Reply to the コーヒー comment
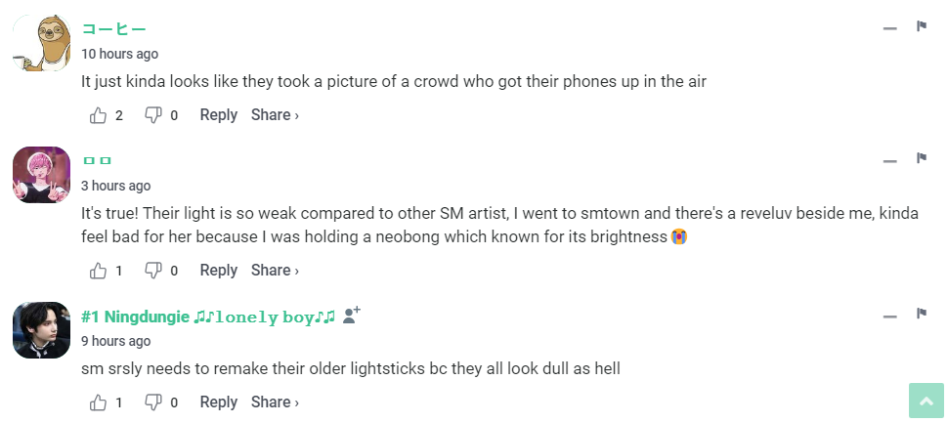947x423 pixels. pyautogui.click(x=218, y=115)
